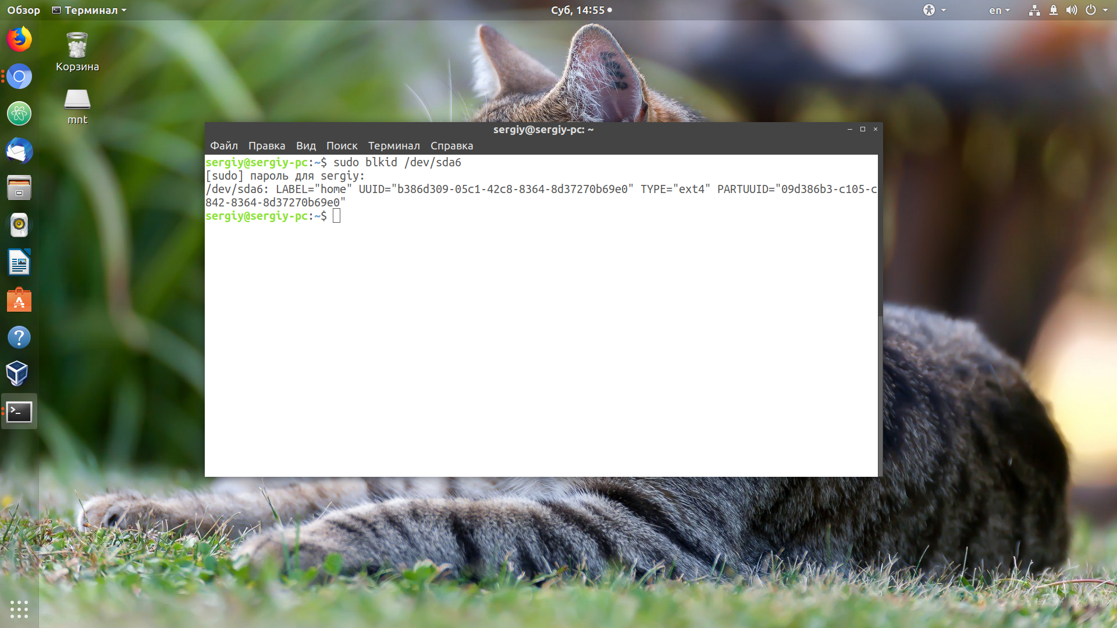Click the network connection tray icon

click(x=1034, y=10)
